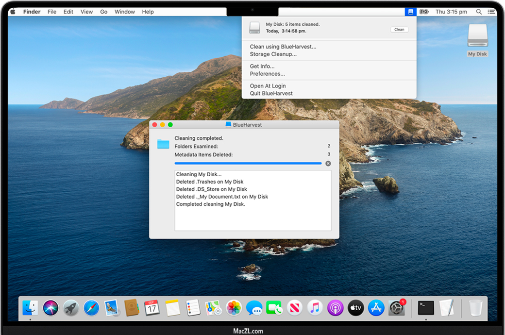Open Storage Cleanup from the menu

pos(273,54)
